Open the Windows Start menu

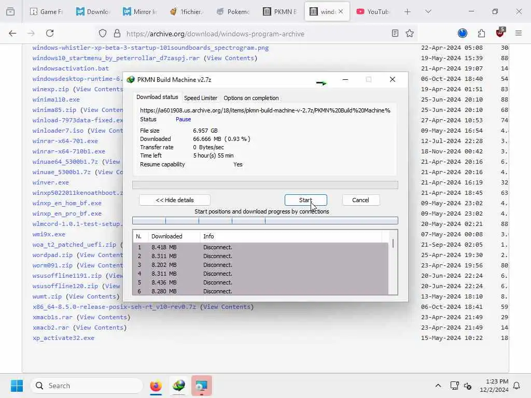tap(17, 386)
